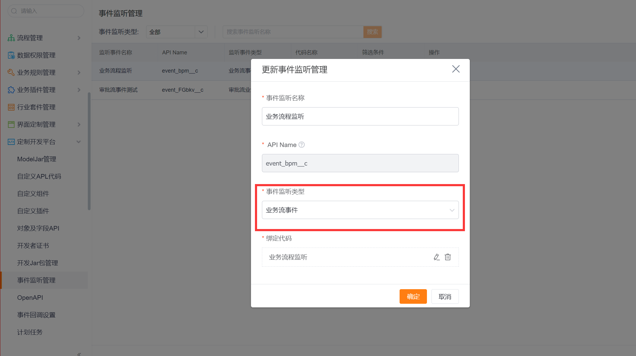Open 自定义插件 menu item

[x=33, y=211]
